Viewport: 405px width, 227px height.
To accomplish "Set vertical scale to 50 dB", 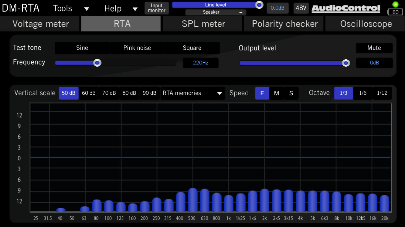I will tap(69, 93).
